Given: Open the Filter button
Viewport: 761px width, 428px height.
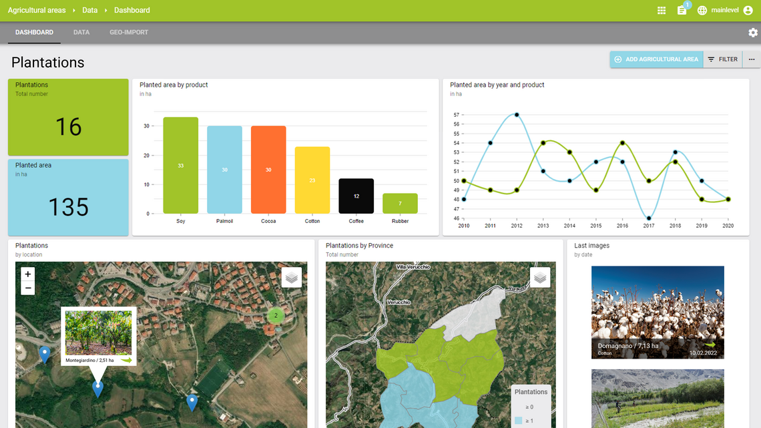Looking at the screenshot, I should tap(722, 59).
